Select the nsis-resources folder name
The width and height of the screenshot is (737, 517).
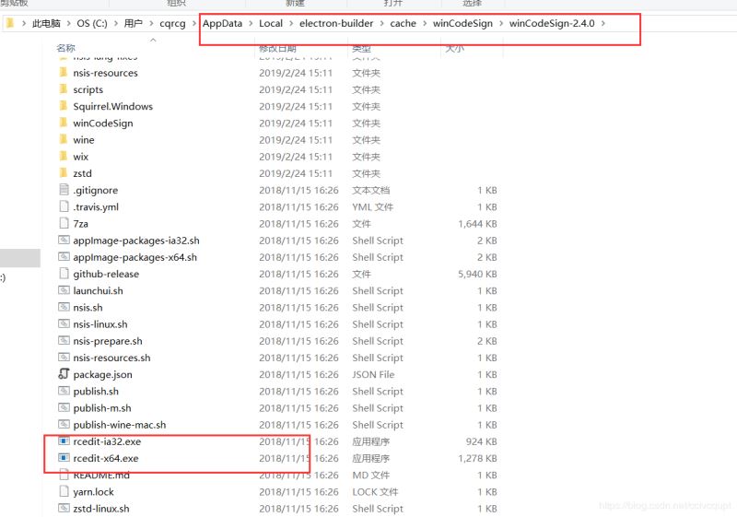tap(105, 73)
